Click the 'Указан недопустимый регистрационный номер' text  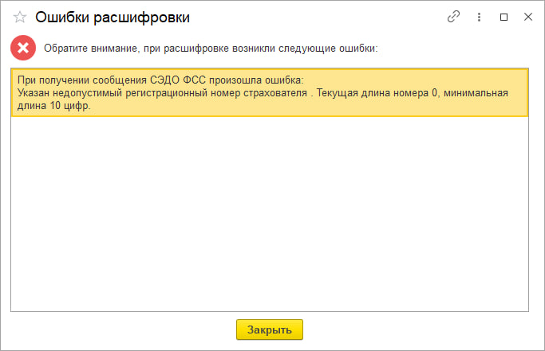click(x=129, y=93)
